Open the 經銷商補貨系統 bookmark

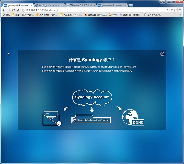[x=153, y=15]
